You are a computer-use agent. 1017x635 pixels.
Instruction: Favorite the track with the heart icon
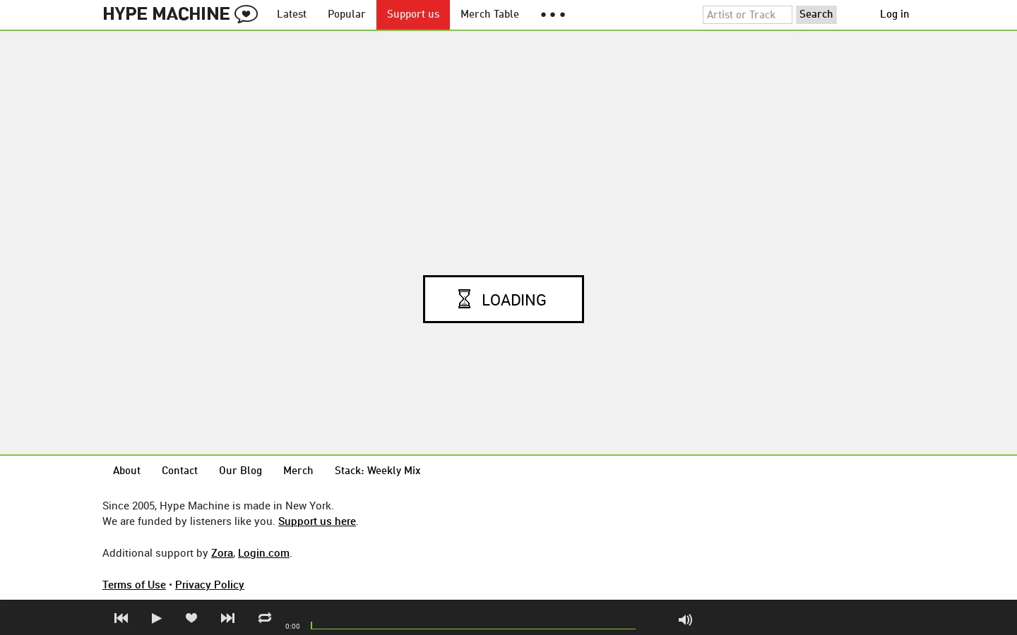(x=191, y=618)
